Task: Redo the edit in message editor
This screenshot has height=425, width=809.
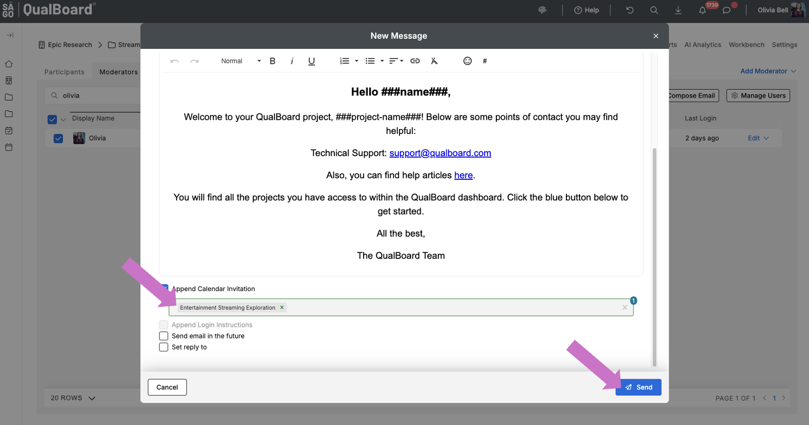Action: [194, 61]
